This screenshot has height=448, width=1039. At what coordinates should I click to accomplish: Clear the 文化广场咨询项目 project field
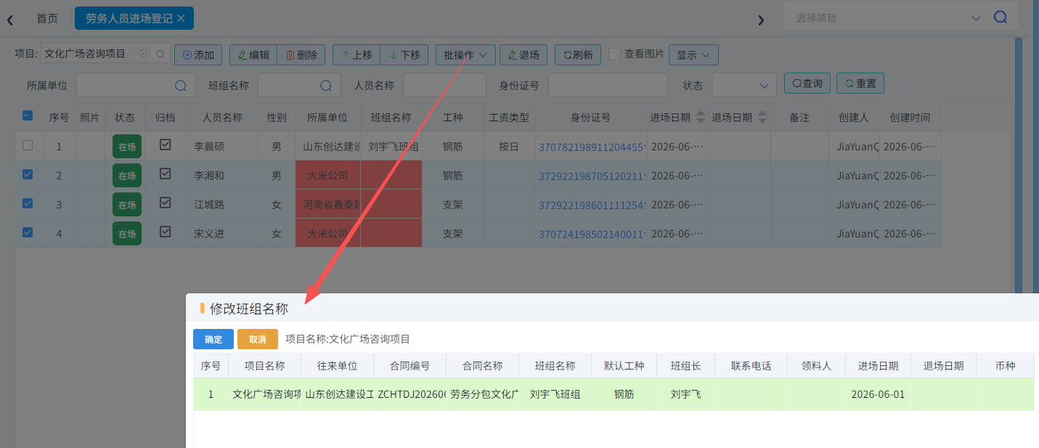(x=143, y=54)
